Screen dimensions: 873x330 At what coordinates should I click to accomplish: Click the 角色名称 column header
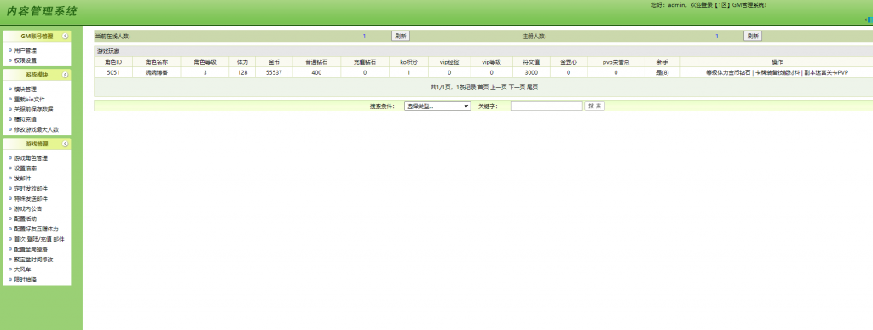pos(157,62)
